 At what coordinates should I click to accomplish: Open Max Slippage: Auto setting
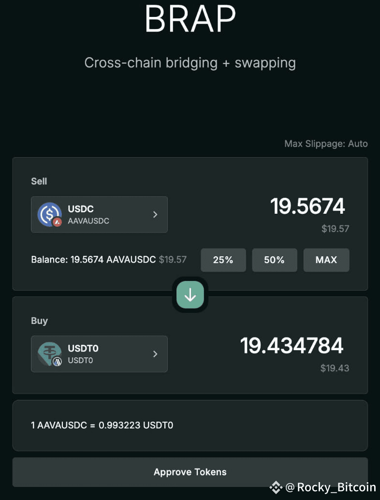click(326, 144)
